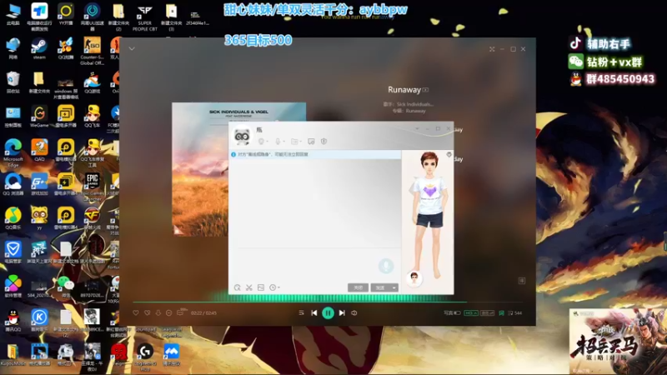Toggle the green lyrics icon in player
Viewport: 667px width, 375px height.
click(x=502, y=313)
